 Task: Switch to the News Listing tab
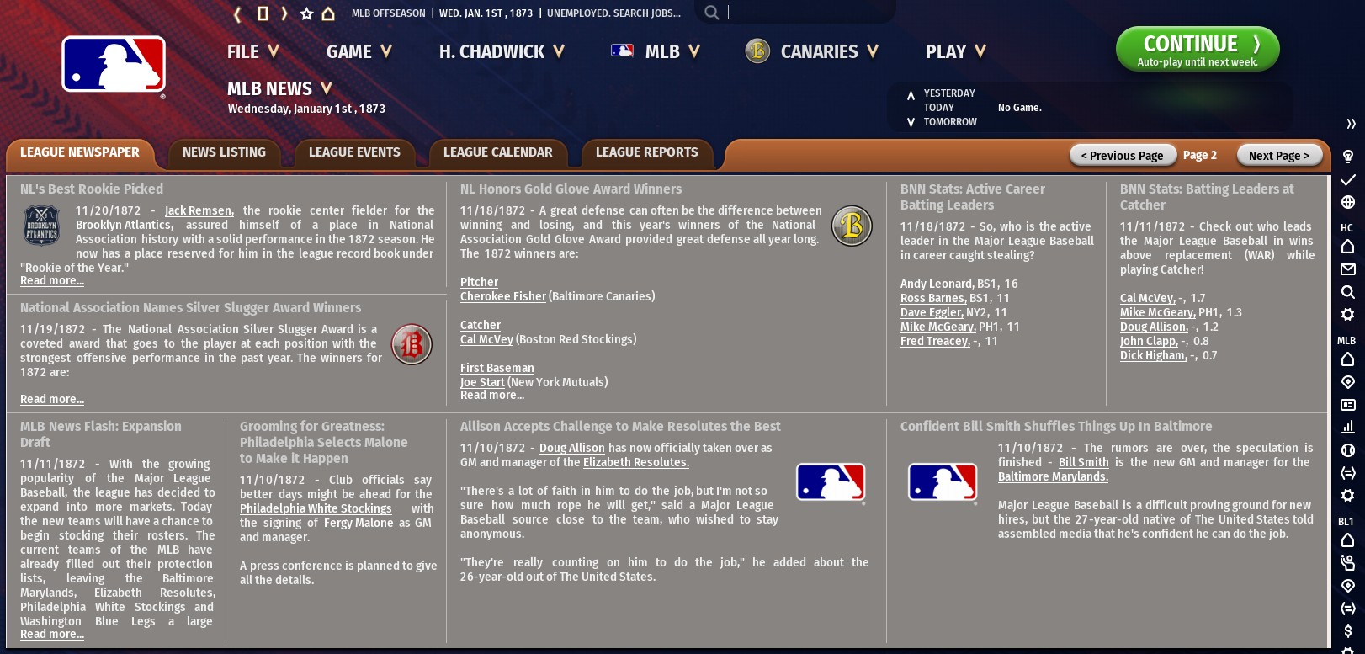(x=224, y=152)
